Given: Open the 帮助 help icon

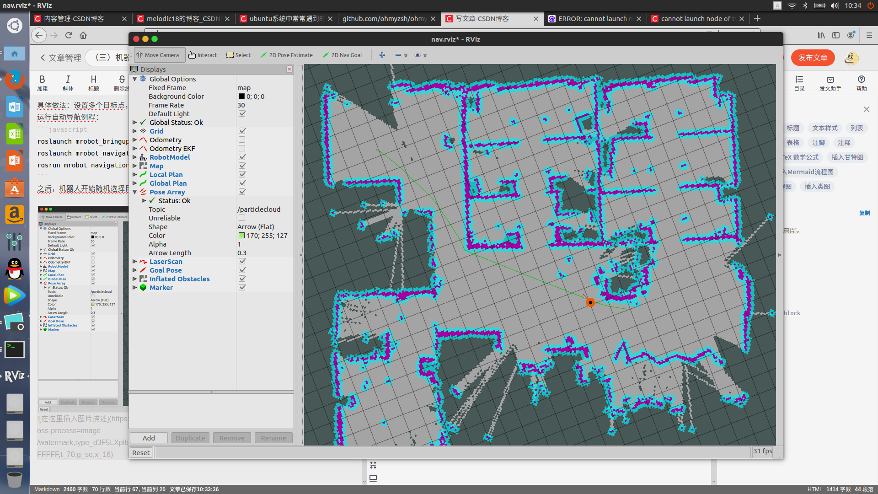Looking at the screenshot, I should point(862,83).
